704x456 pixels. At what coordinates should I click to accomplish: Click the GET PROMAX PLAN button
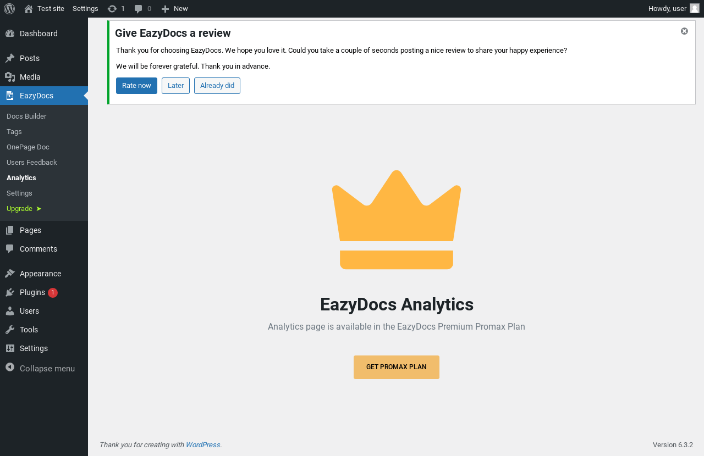tap(397, 367)
